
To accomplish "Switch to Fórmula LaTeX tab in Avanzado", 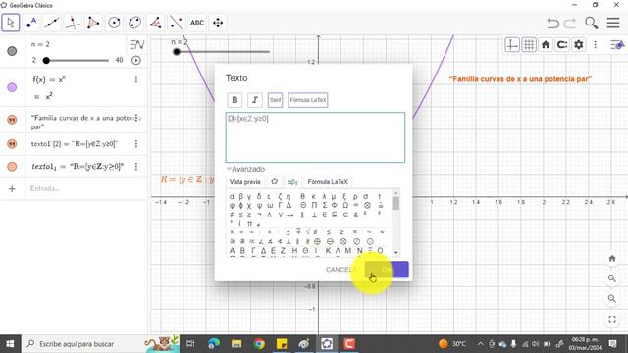I will point(328,182).
